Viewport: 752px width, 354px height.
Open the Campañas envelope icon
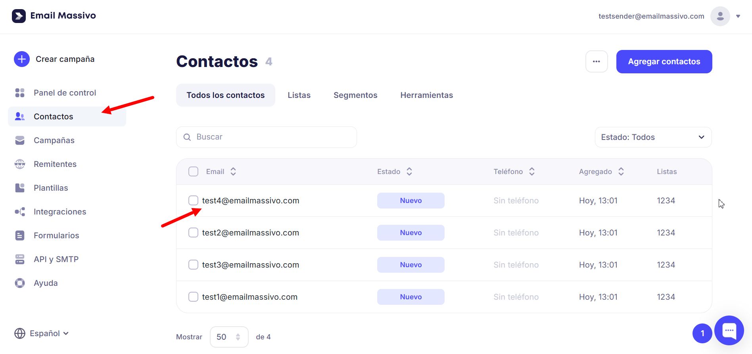point(20,140)
